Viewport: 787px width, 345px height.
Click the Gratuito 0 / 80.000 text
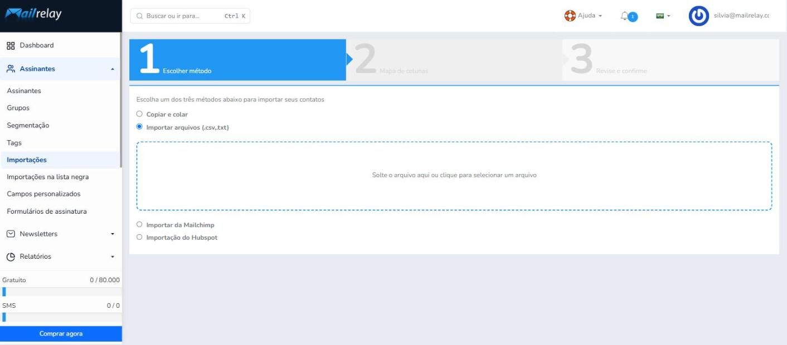[61, 280]
